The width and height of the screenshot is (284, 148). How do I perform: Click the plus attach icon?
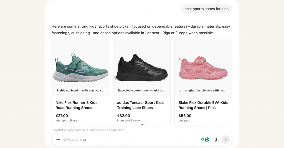tap(58, 139)
